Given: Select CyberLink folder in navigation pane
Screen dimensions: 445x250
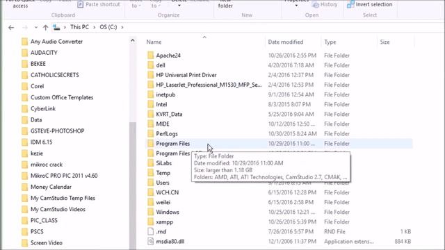Looking at the screenshot, I should pyautogui.click(x=43, y=108).
